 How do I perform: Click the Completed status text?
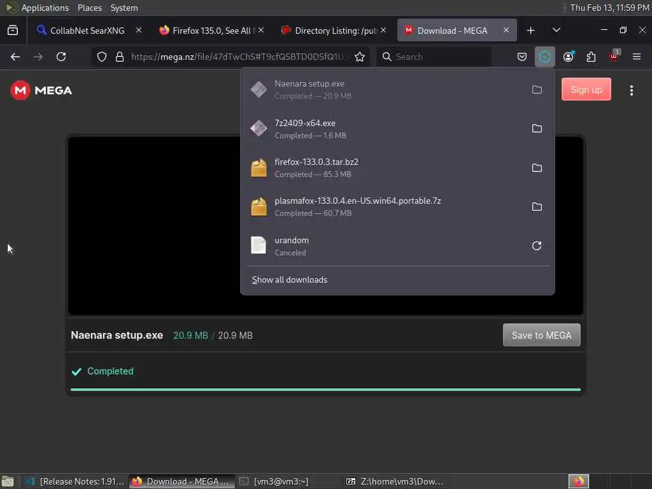pos(110,371)
